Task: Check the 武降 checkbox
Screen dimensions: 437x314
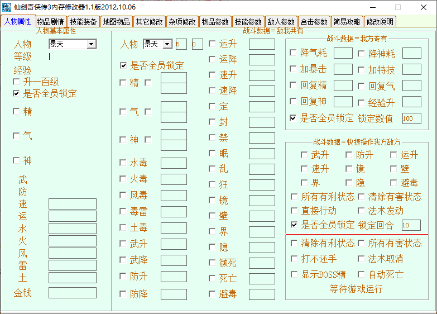Action: point(123,260)
